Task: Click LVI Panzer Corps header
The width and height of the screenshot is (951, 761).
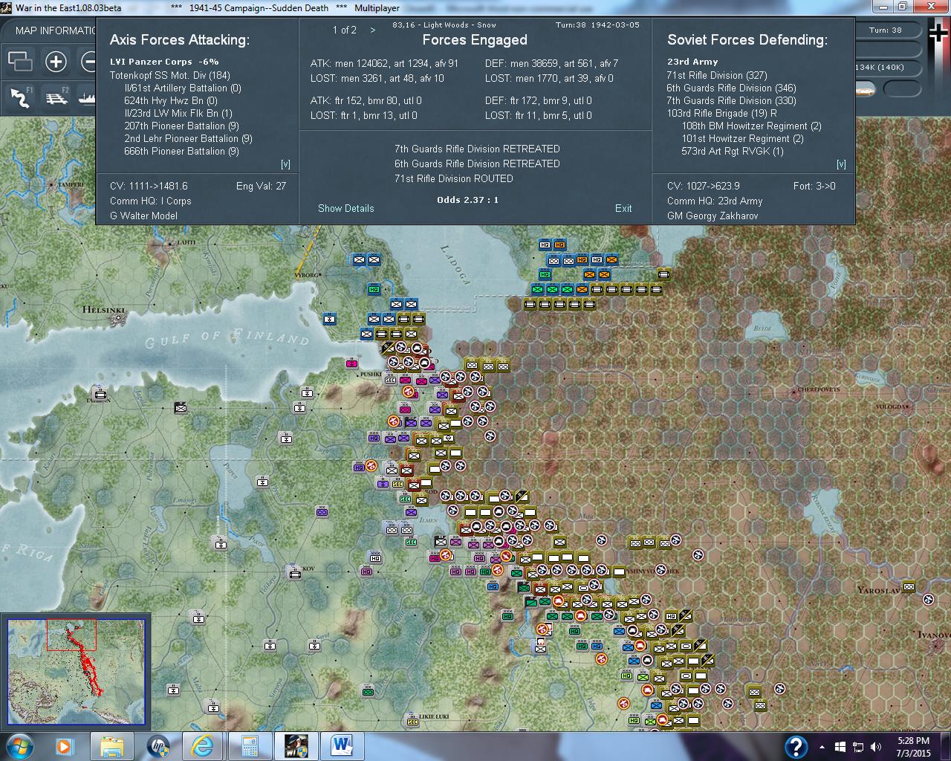Action: click(164, 62)
